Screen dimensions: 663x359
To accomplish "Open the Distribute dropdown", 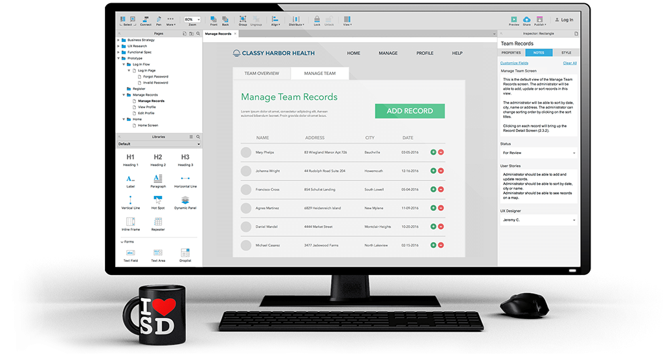I will (x=296, y=21).
